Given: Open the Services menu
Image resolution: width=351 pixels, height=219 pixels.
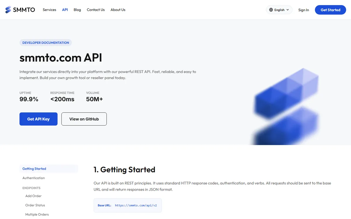Looking at the screenshot, I should click(49, 10).
